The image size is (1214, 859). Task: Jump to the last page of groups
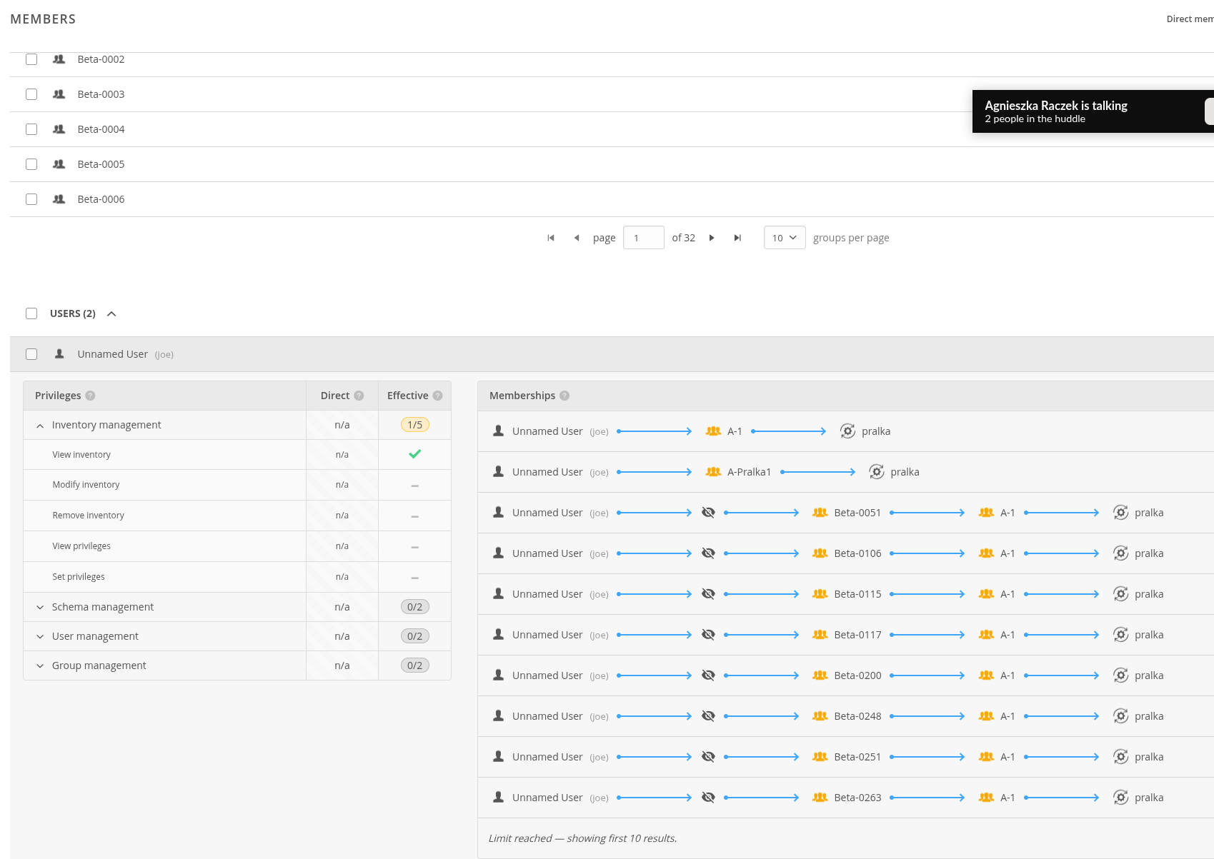point(737,238)
